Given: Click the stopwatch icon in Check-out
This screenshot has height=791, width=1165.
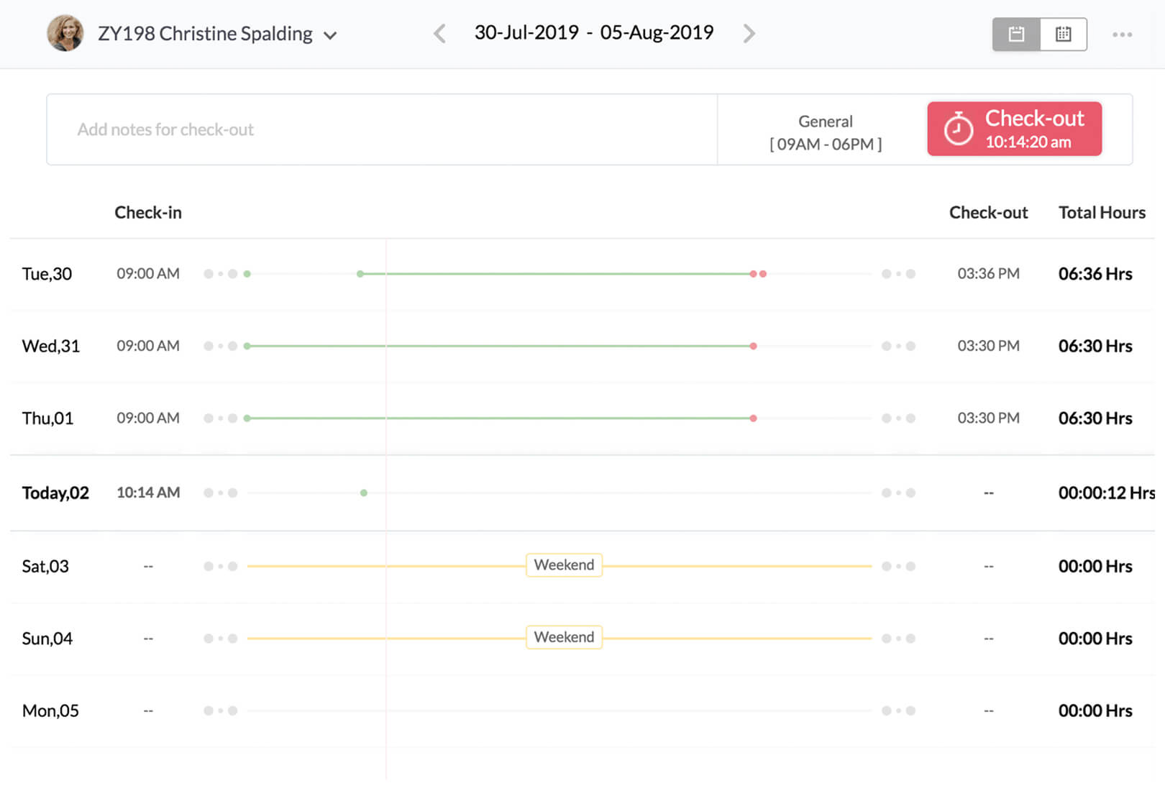Looking at the screenshot, I should click(958, 129).
